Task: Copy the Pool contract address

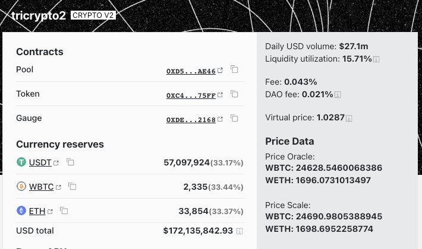Action: point(235,70)
